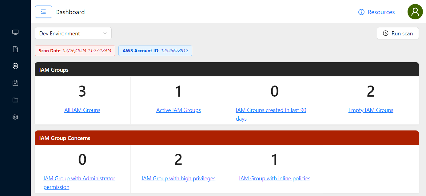426x196 pixels.
Task: Click the AWS Account ID badge
Action: (155, 50)
